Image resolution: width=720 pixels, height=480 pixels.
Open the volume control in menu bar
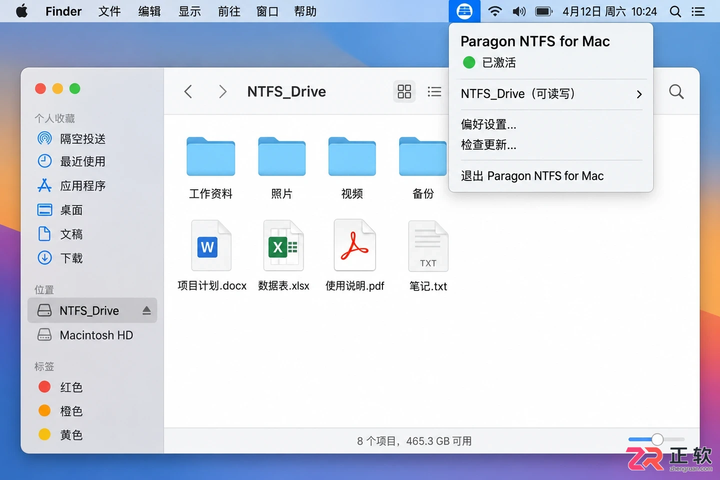pos(519,11)
